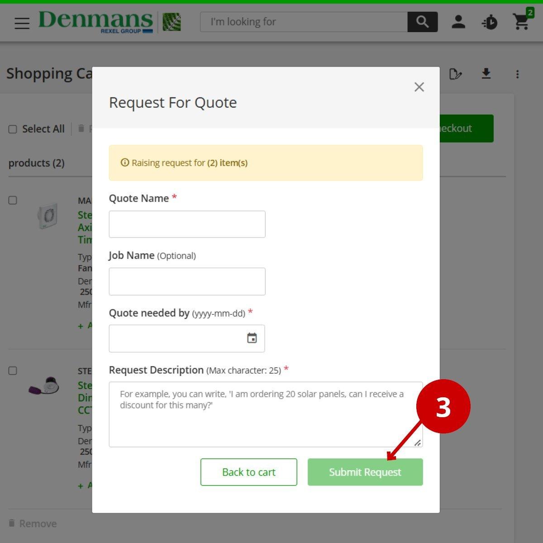The width and height of the screenshot is (543, 543).
Task: Click the Submit Request button
Action: [x=365, y=472]
